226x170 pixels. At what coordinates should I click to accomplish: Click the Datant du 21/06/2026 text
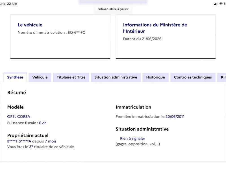pos(142,39)
